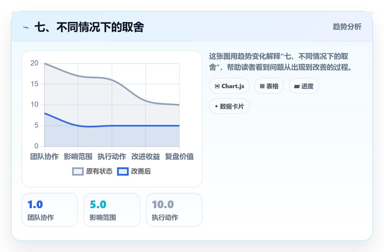Click the 影响范围 x-axis label
384x252 pixels.
(78, 157)
